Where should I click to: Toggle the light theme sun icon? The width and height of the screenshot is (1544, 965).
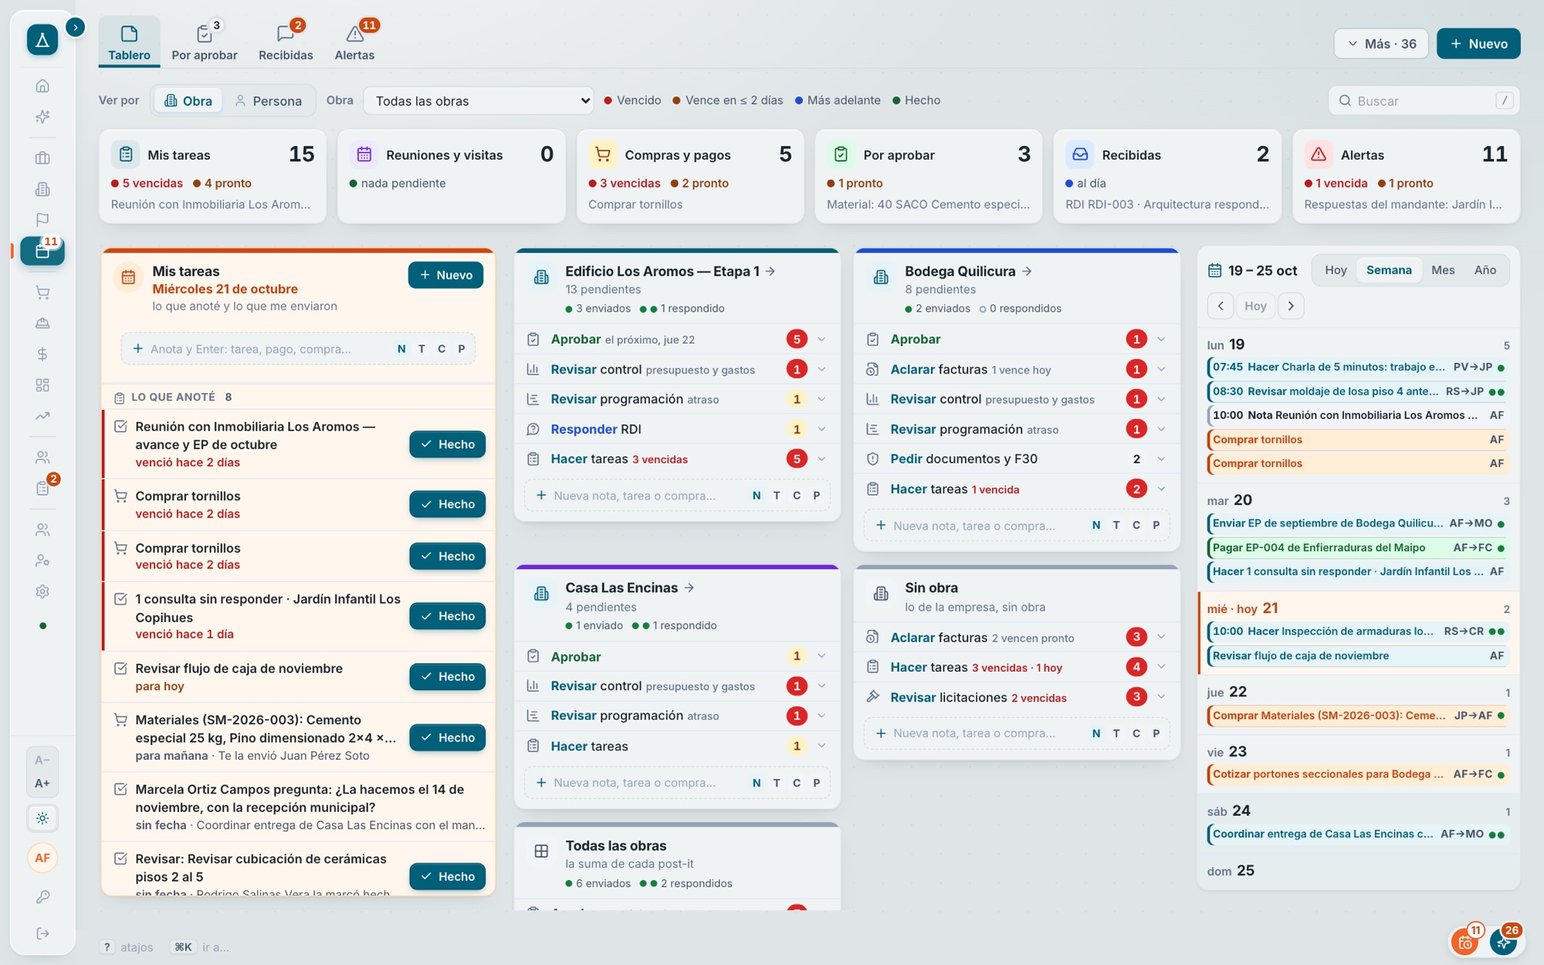click(42, 818)
